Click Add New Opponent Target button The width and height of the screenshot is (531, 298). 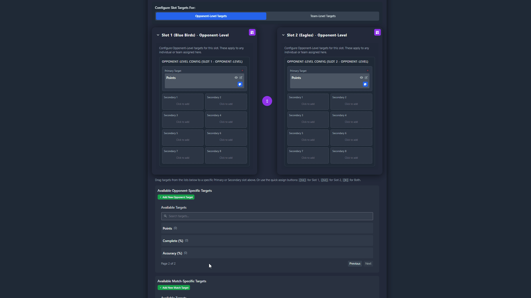click(x=176, y=197)
